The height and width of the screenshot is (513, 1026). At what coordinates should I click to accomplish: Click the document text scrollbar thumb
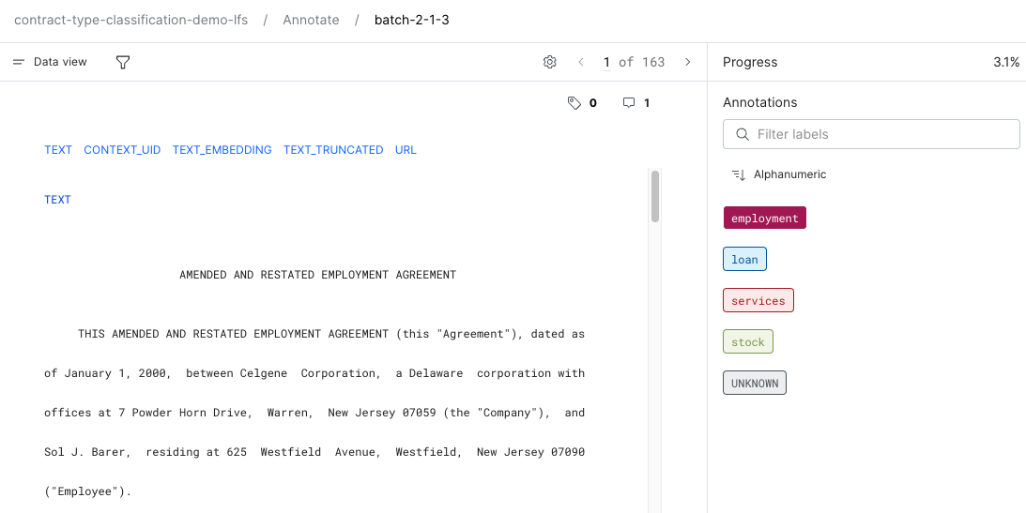coord(655,197)
